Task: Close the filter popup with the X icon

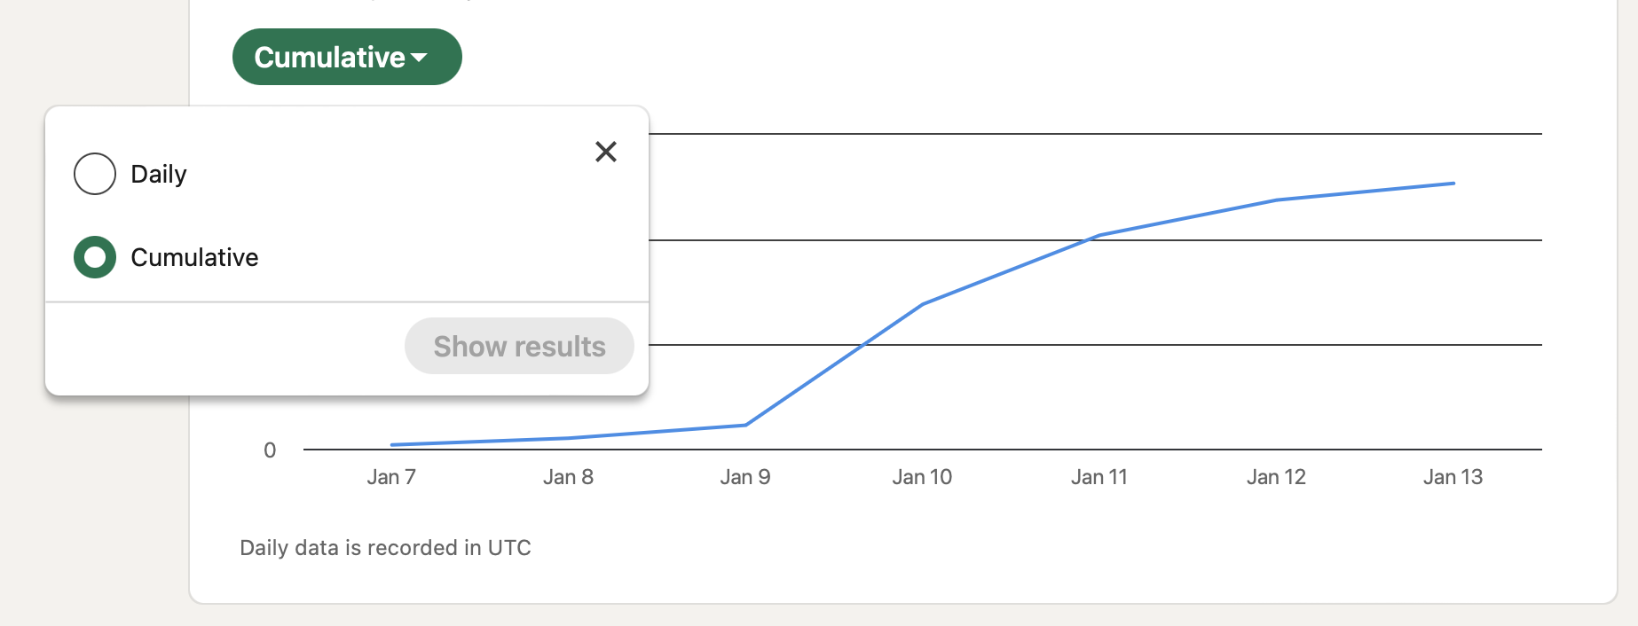Action: [606, 152]
